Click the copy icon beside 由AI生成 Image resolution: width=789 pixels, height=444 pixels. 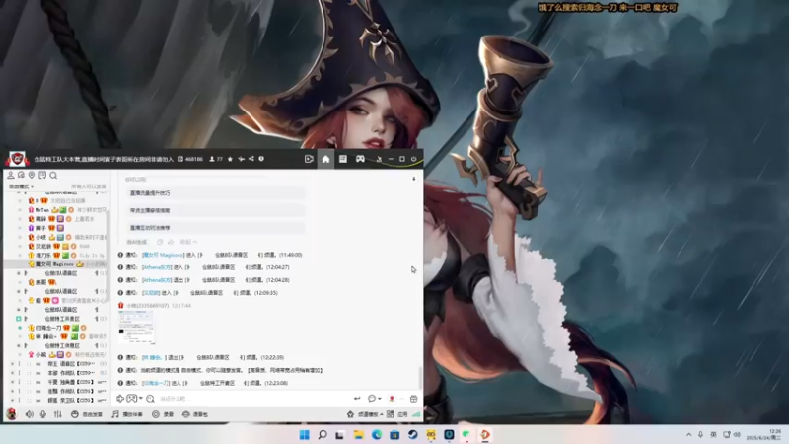(160, 242)
